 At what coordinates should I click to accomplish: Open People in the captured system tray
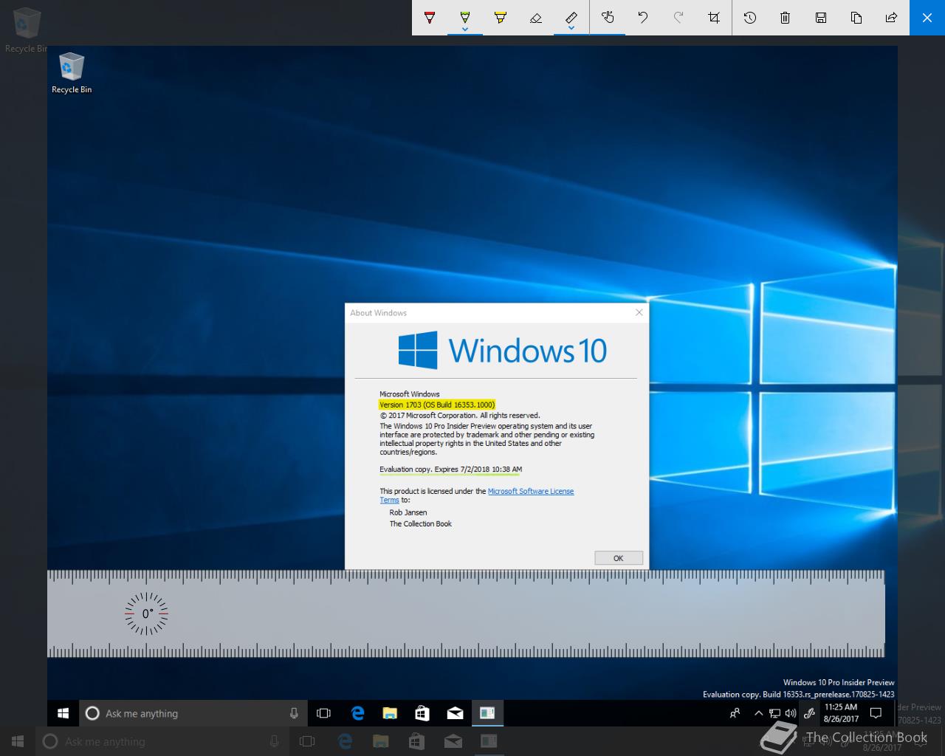[735, 713]
